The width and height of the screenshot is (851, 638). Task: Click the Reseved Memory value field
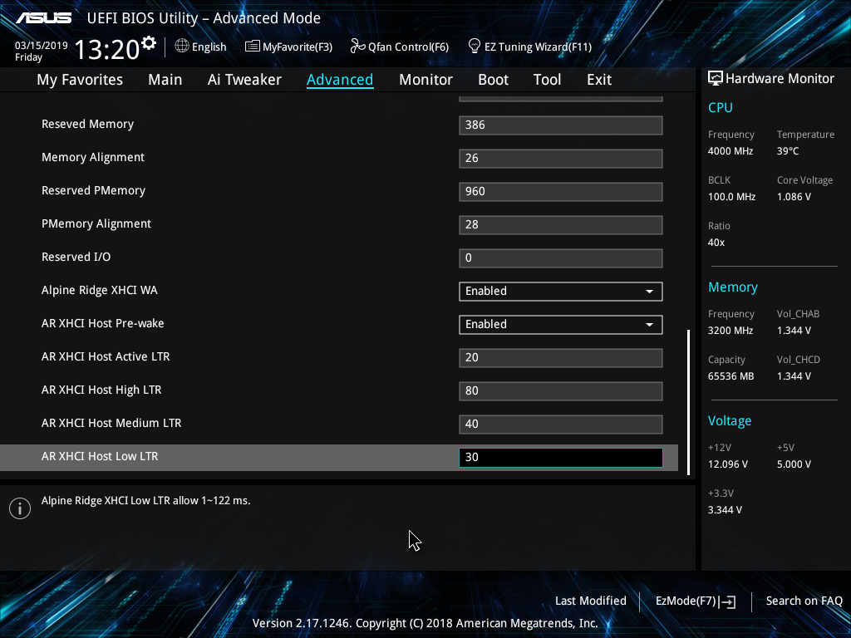561,125
